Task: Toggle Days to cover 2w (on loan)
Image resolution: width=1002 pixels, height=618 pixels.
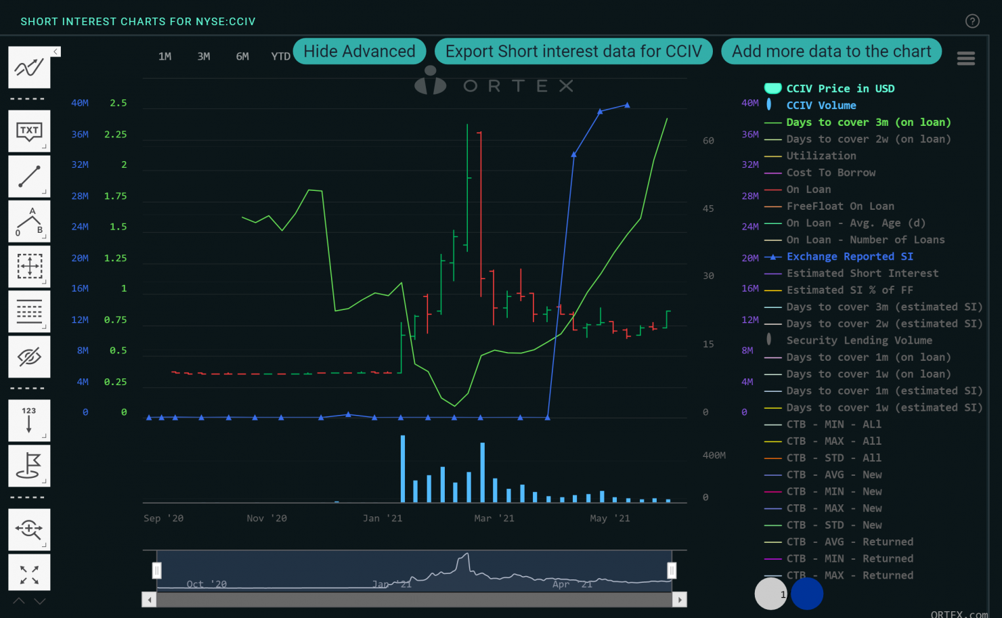Action: 858,139
